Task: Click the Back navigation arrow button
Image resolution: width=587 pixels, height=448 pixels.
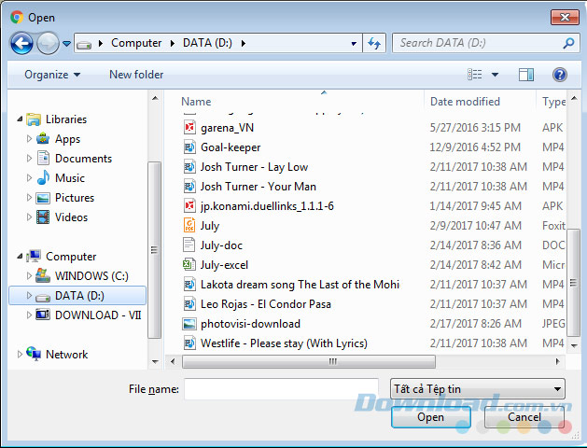Action: 22,43
